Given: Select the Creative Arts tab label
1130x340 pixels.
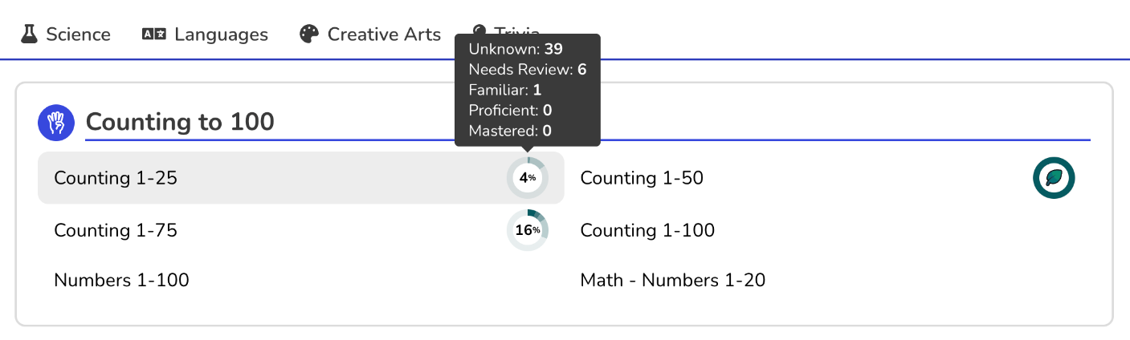Looking at the screenshot, I should pyautogui.click(x=384, y=34).
